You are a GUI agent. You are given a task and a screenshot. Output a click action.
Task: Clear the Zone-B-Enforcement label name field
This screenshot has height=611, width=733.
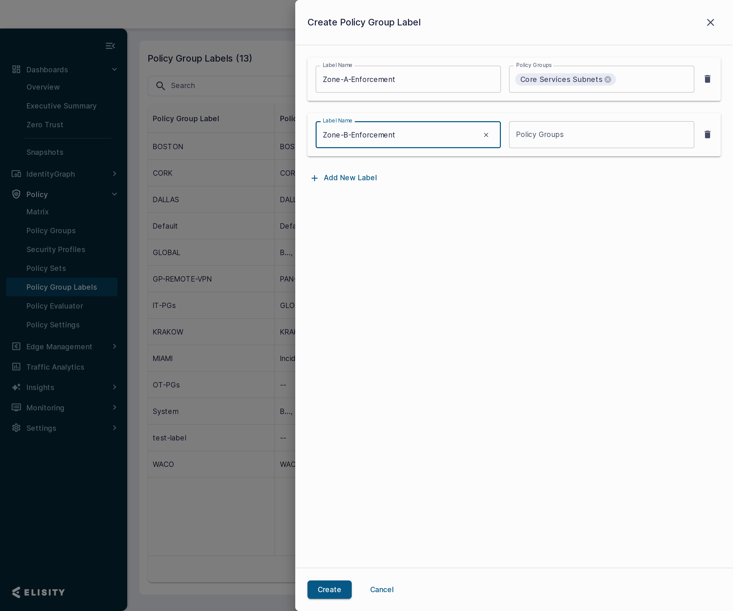coord(486,135)
